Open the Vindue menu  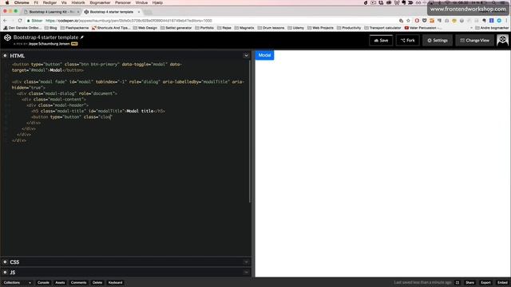click(x=141, y=2)
